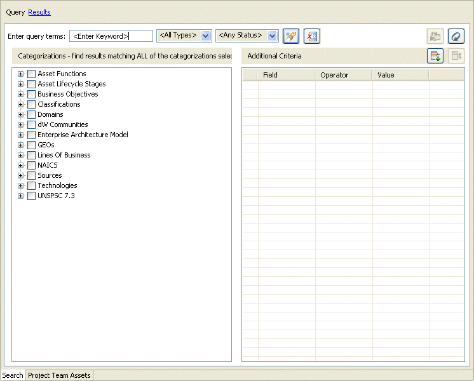
Task: Select the Asset Lifecycle Stages label
Action: [72, 84]
